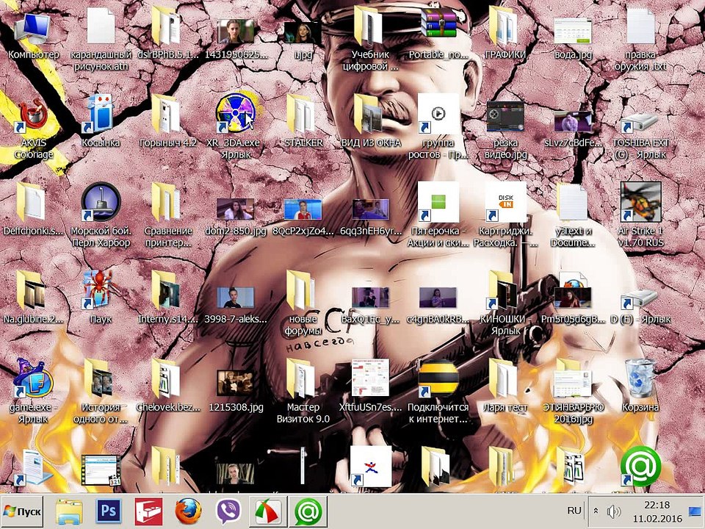Launch Морской бой Перл-Харбор shortcut

(x=101, y=202)
